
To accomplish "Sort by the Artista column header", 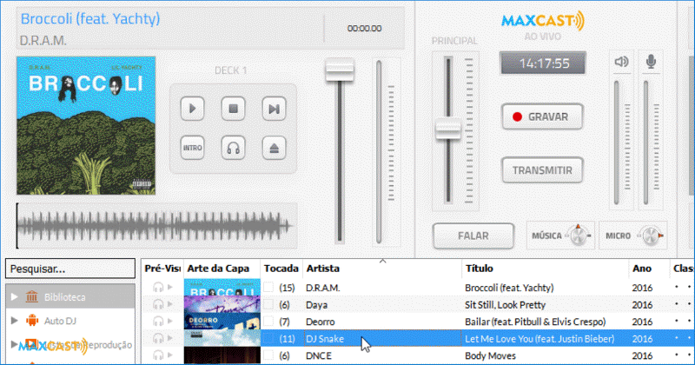I will [382, 269].
